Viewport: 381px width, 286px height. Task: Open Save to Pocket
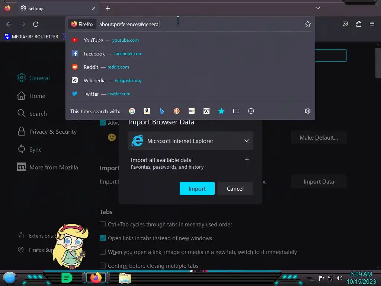tap(345, 24)
